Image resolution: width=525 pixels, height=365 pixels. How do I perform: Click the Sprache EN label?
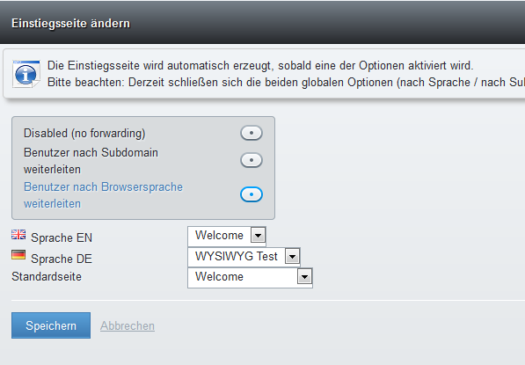(62, 237)
